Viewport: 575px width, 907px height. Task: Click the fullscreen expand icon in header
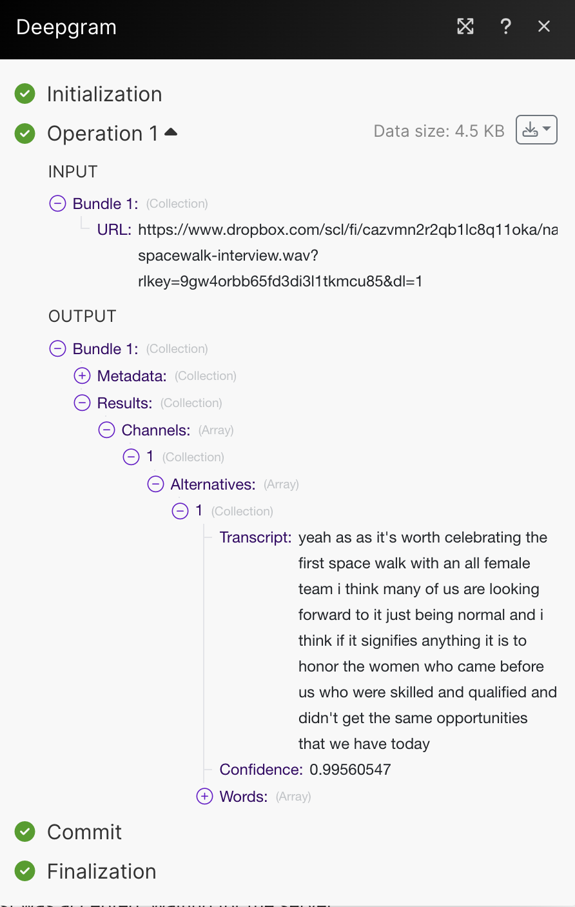pyautogui.click(x=465, y=26)
